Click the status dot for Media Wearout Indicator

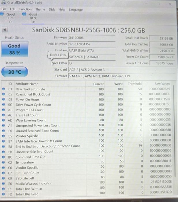[x=3, y=184]
